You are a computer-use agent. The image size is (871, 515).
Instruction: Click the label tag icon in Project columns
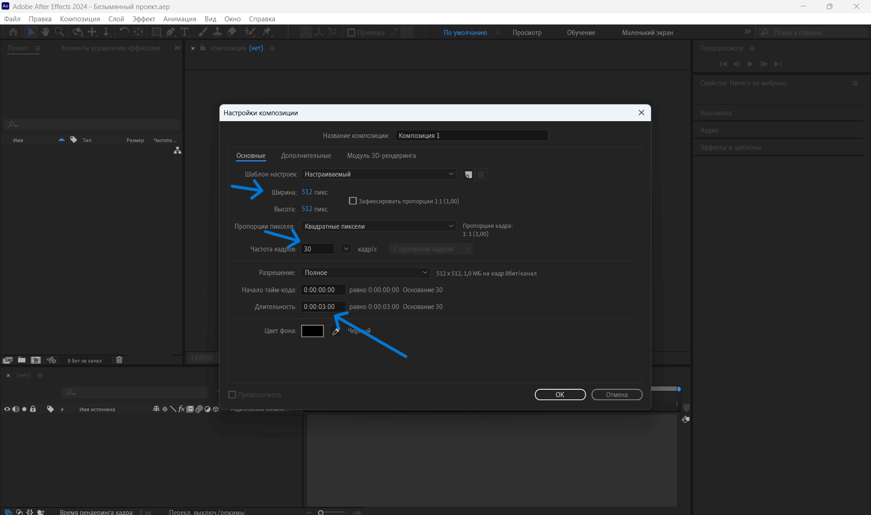click(73, 140)
